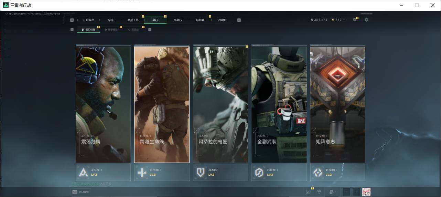Click the 医疗部门 LV.3 level label
Screen dimensions: 441x197
[x=153, y=175]
